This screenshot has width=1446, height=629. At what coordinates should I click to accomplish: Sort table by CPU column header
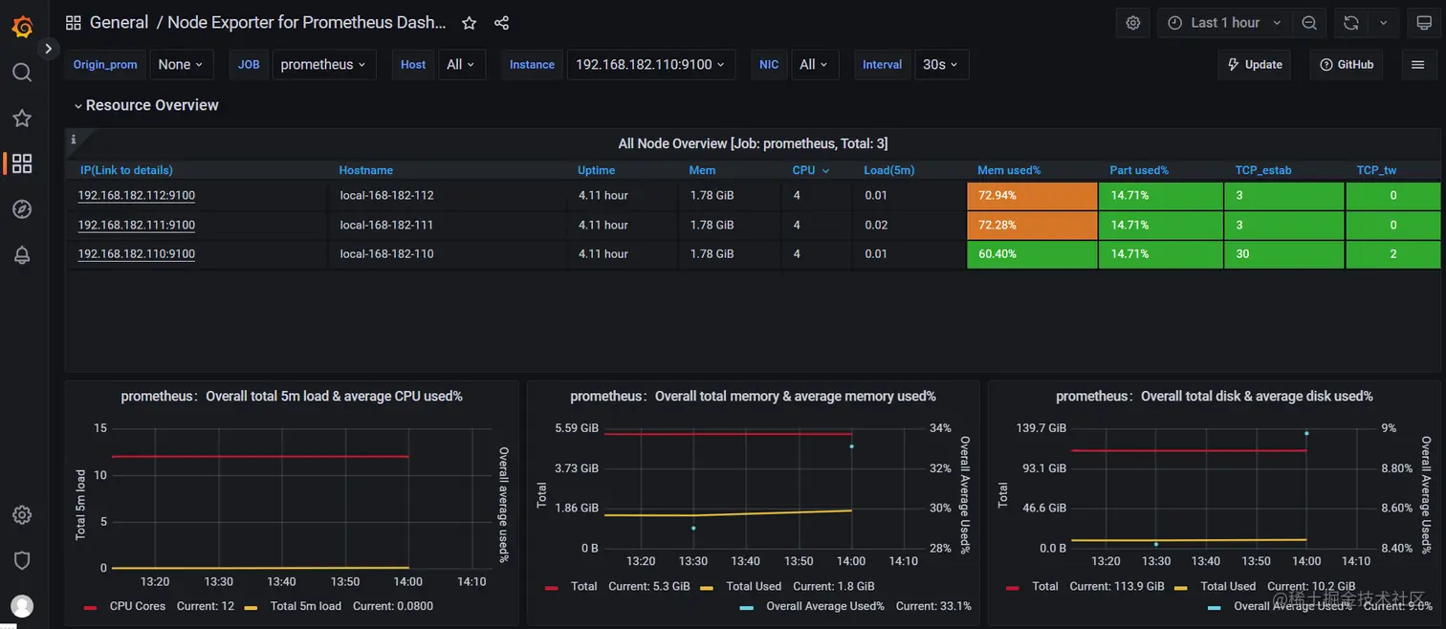point(810,170)
